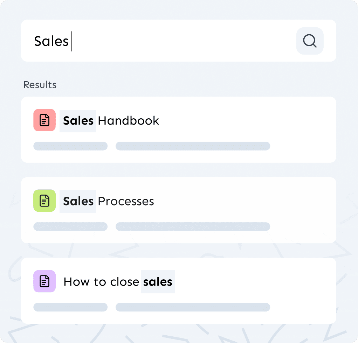Click the purple document icon on the last result

[x=44, y=281]
